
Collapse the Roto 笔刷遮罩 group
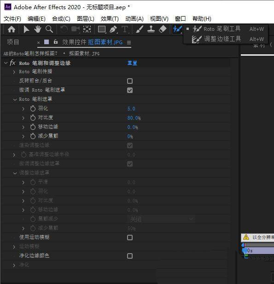click(15, 99)
